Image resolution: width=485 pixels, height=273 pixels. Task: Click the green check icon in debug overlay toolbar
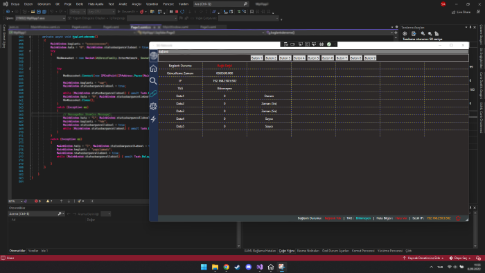(329, 44)
